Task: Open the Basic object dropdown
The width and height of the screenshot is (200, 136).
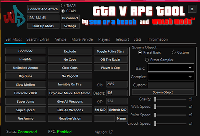Action: (171, 68)
